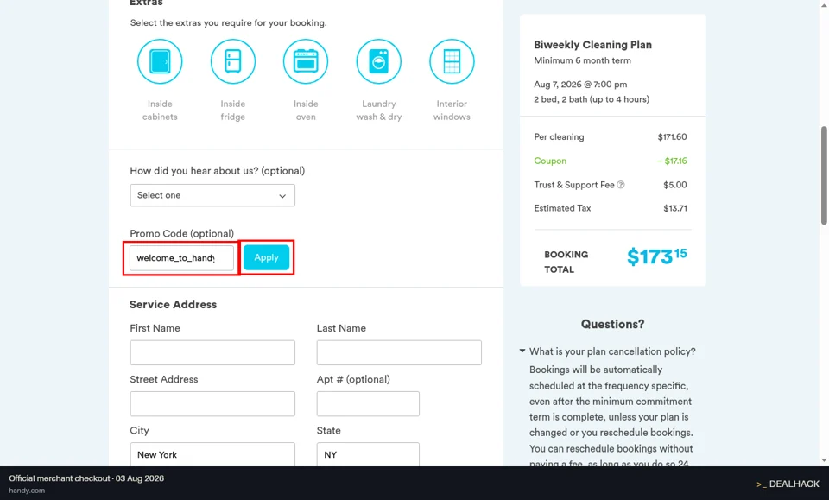Screen dimensions: 829x500
Task: Click the Street Address field
Action: point(212,404)
